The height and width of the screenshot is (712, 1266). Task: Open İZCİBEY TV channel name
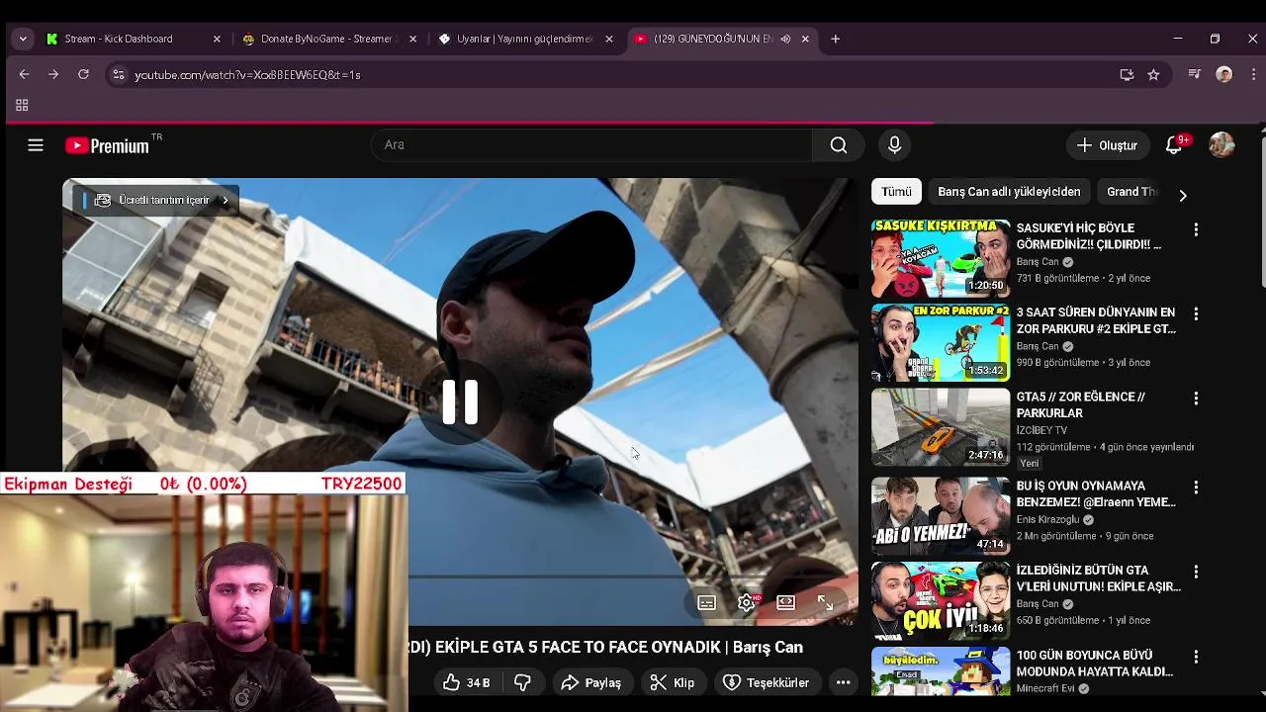pyautogui.click(x=1041, y=431)
